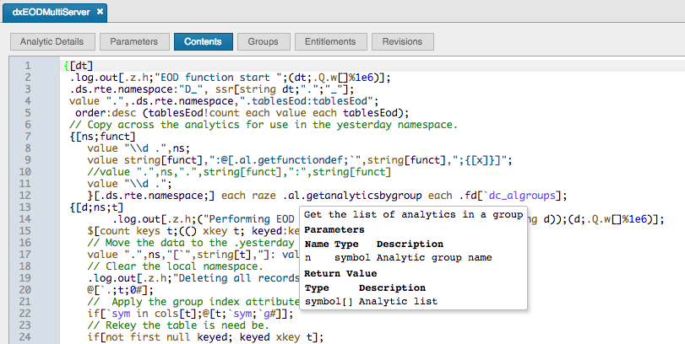Switch to the Parameters tab
Screen dimensions: 685x344
[134, 42]
